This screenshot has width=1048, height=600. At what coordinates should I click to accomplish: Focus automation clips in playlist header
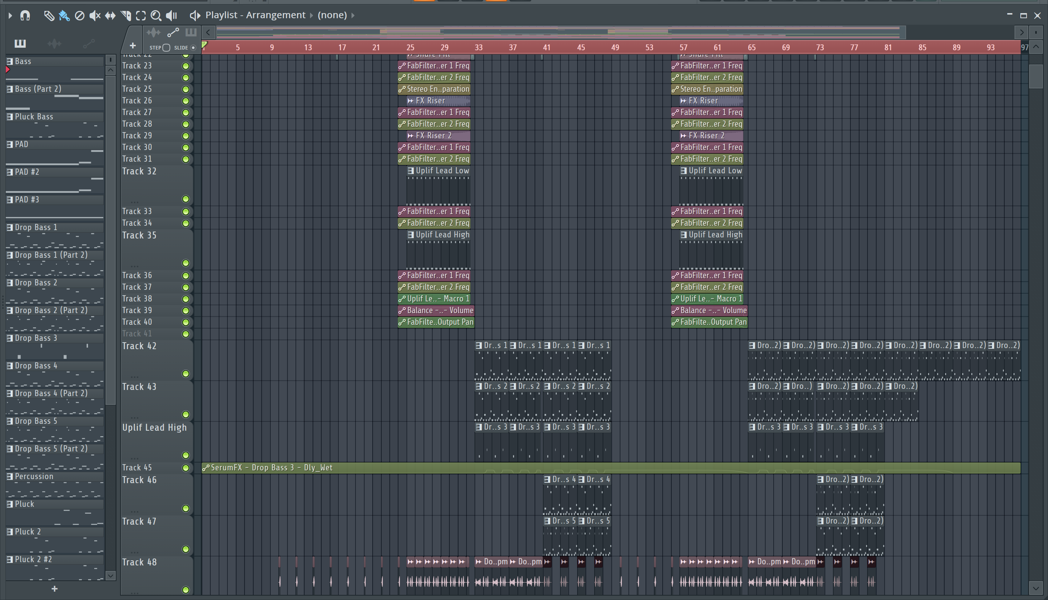pyautogui.click(x=173, y=32)
